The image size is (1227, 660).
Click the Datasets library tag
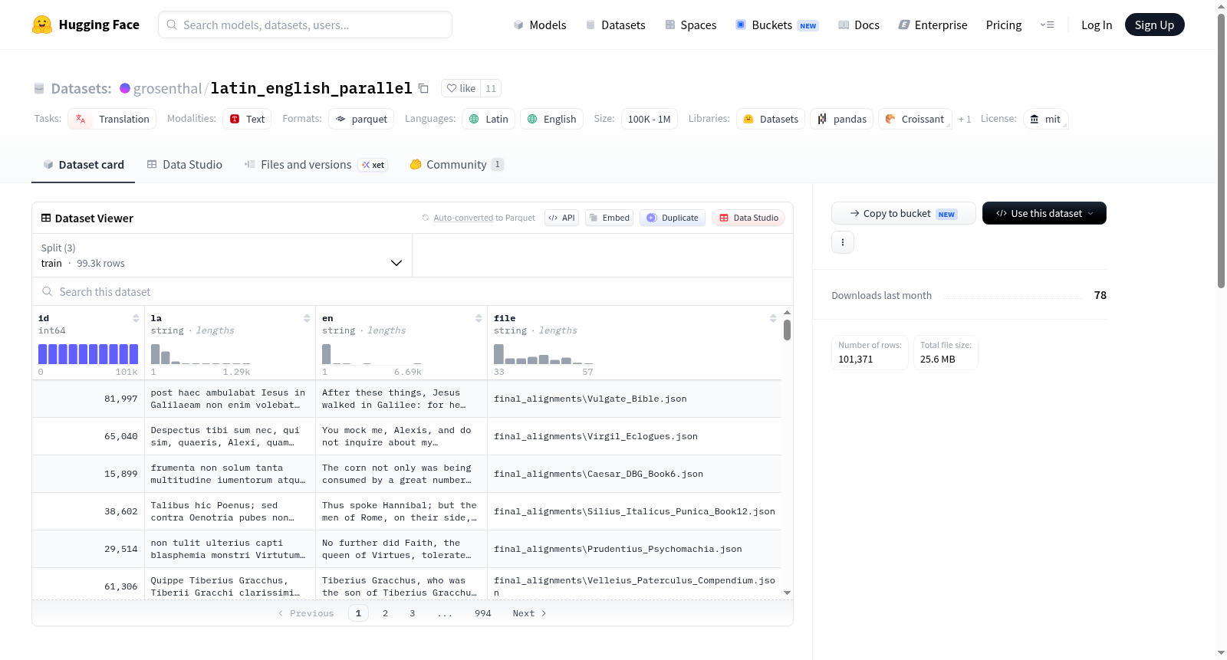point(771,119)
